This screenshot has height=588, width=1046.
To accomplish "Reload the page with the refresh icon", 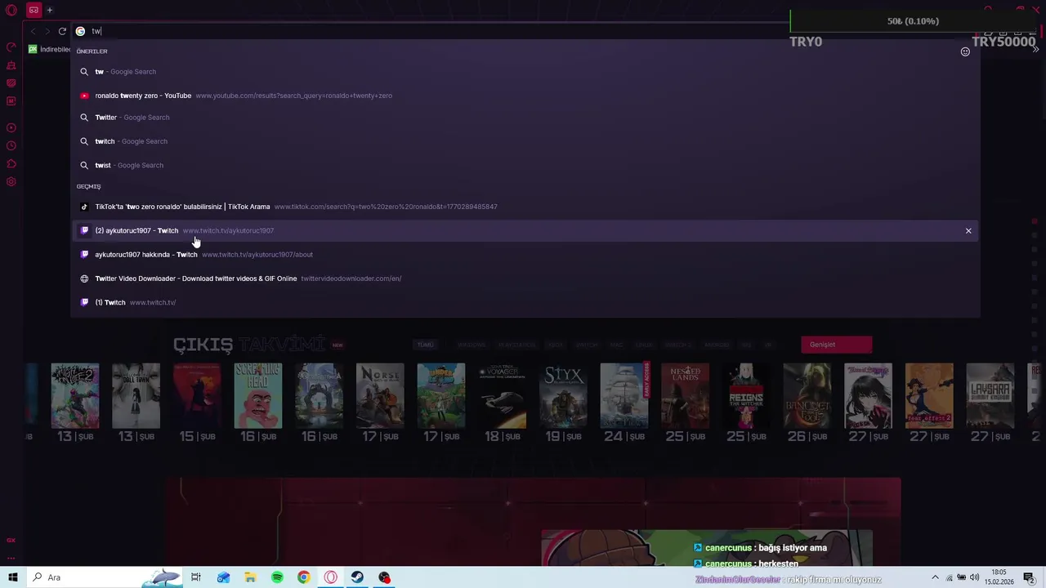I will pyautogui.click(x=62, y=31).
